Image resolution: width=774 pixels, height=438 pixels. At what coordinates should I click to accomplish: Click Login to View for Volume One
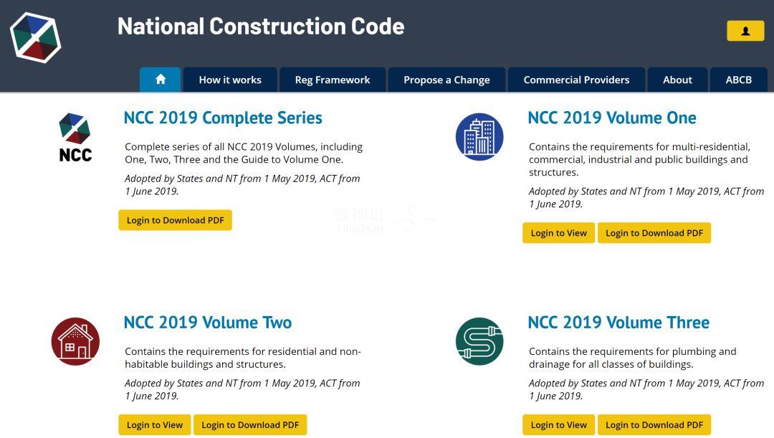pos(559,233)
